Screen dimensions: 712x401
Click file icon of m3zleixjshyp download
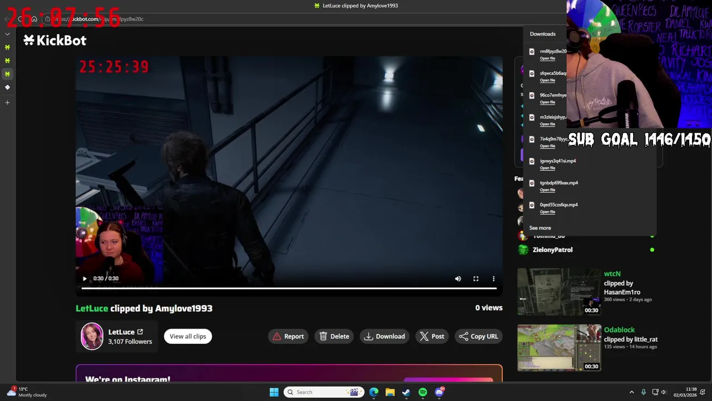(x=532, y=118)
